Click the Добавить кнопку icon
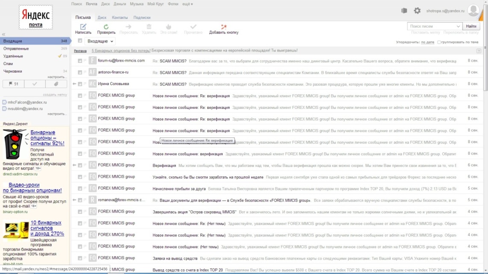 (224, 27)
